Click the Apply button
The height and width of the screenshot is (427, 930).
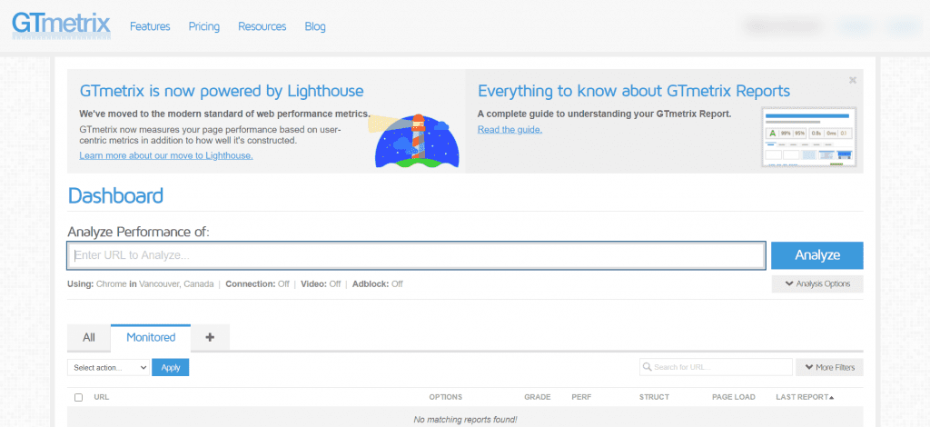click(x=170, y=368)
